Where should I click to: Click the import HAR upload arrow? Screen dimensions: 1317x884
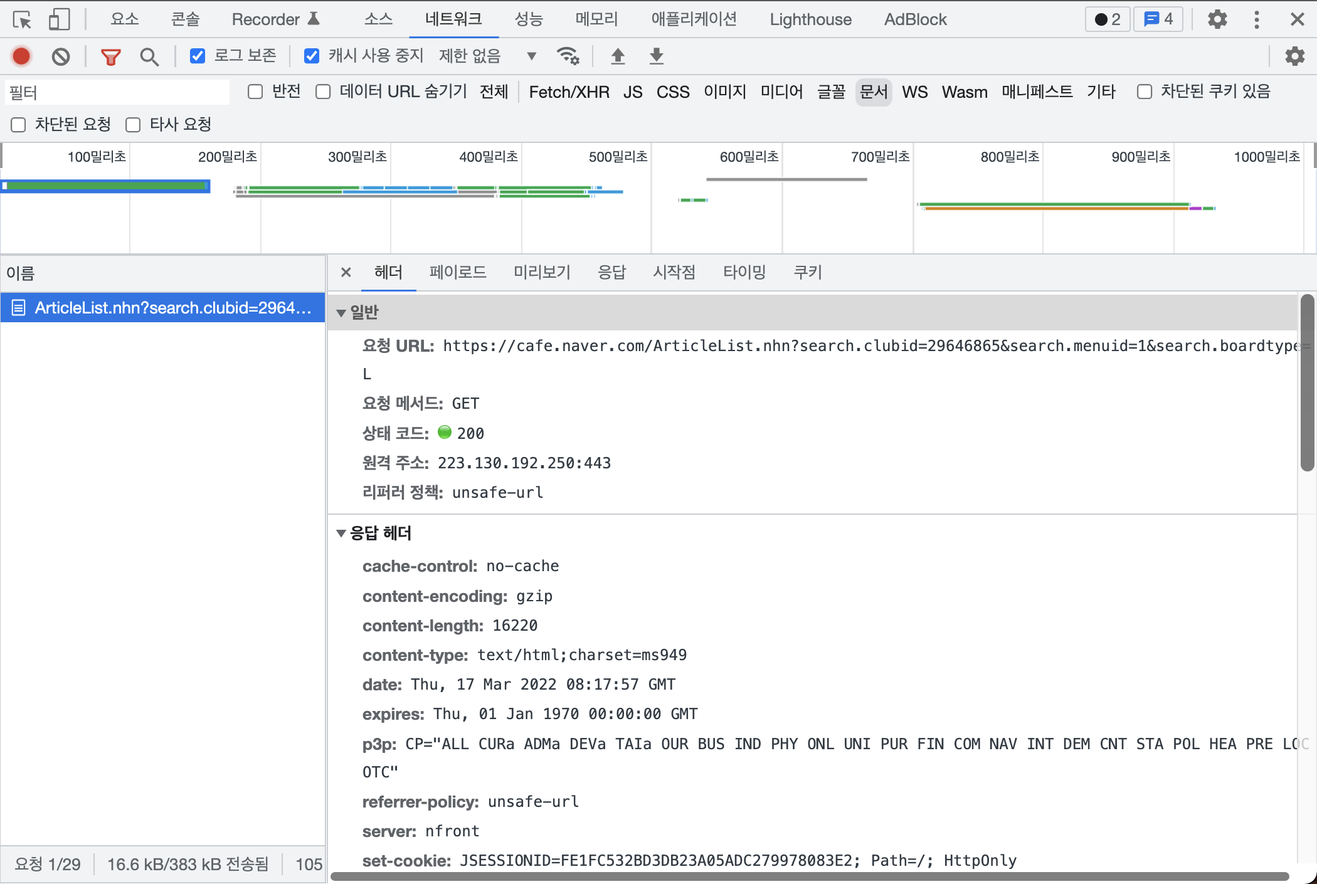coord(618,56)
